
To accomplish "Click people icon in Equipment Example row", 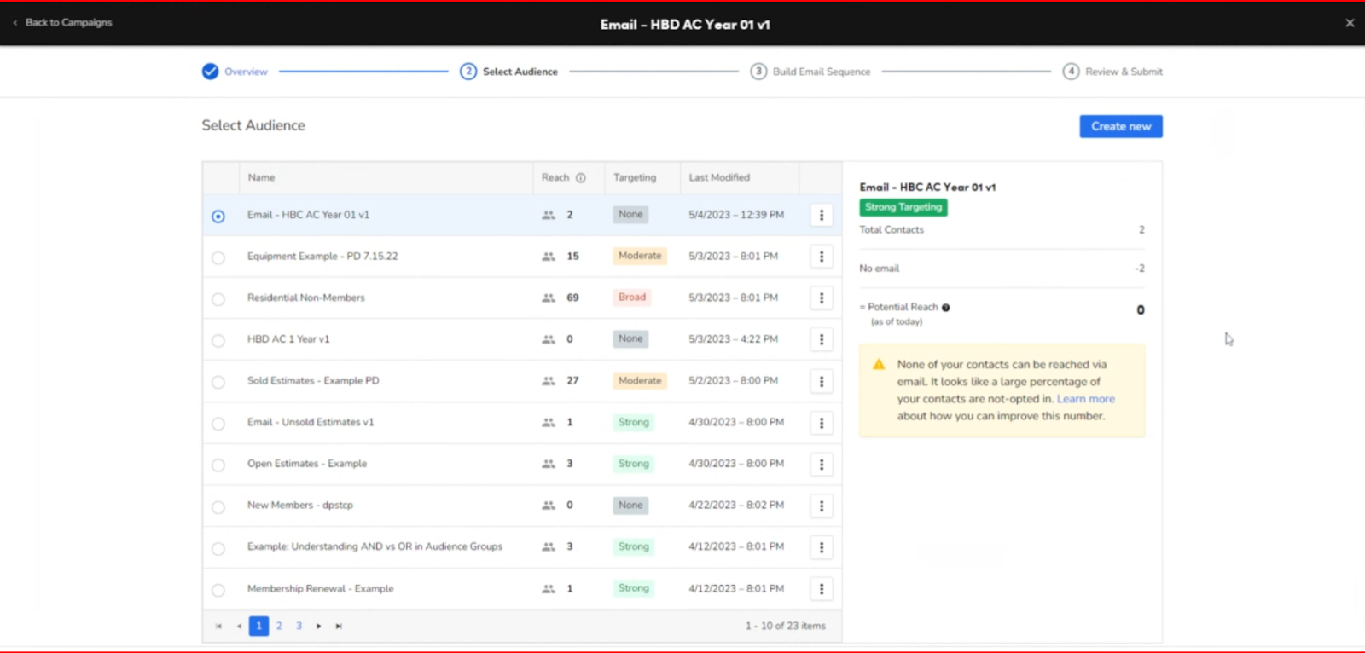I will [x=549, y=257].
